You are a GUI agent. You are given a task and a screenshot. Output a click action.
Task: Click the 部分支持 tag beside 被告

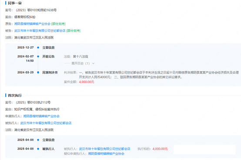pos(74,31)
